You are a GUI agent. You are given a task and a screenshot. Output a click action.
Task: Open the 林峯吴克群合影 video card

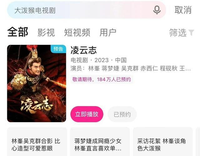(x=37, y=142)
